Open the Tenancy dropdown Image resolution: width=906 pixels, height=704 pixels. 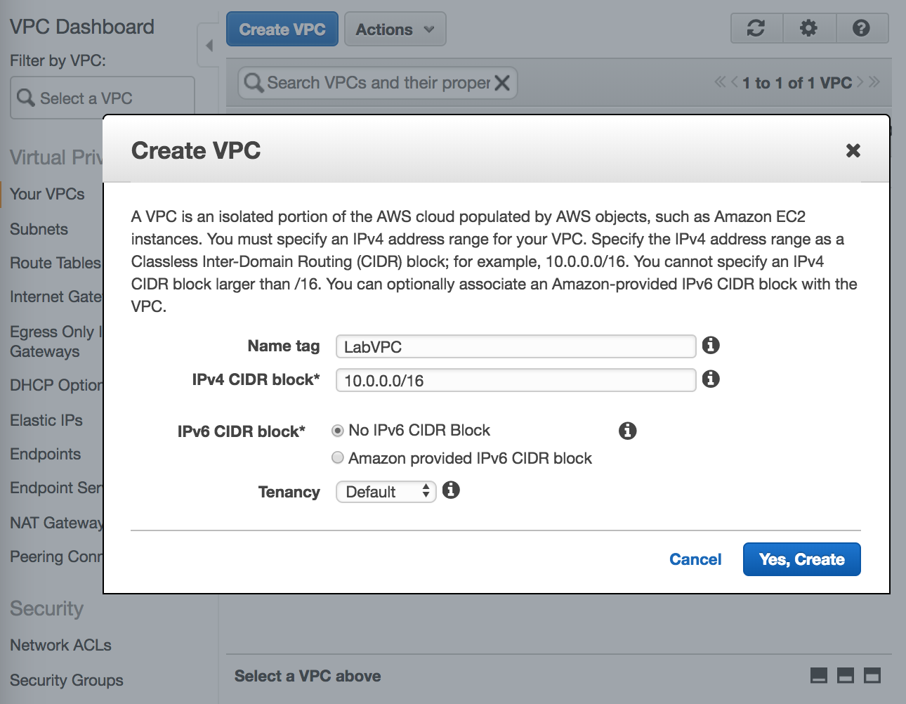coord(386,491)
